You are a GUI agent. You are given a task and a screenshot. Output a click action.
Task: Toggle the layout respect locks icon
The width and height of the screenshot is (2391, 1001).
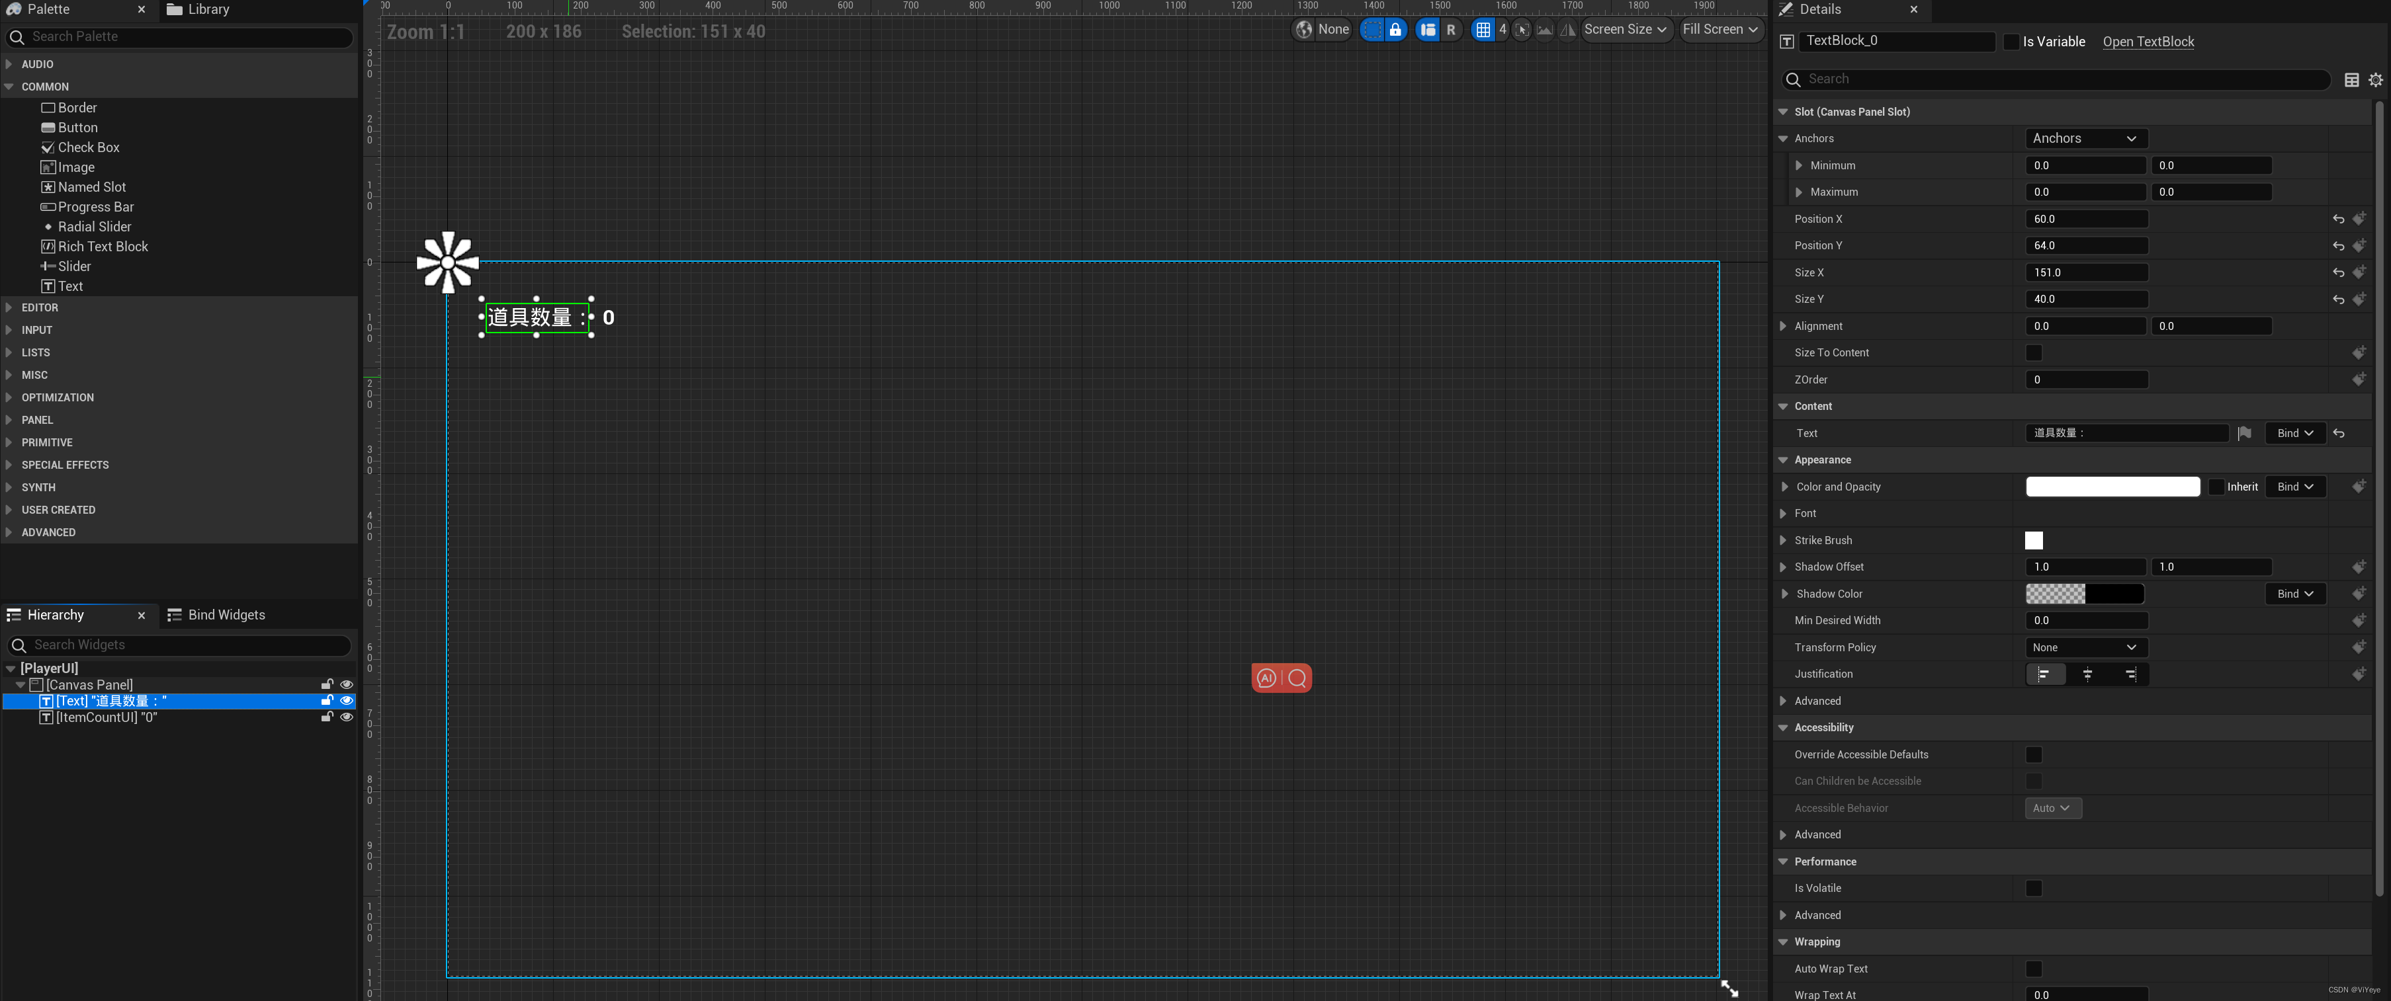pyautogui.click(x=1428, y=30)
